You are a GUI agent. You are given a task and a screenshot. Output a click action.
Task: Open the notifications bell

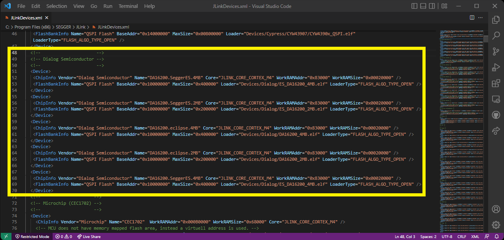coord(496,236)
